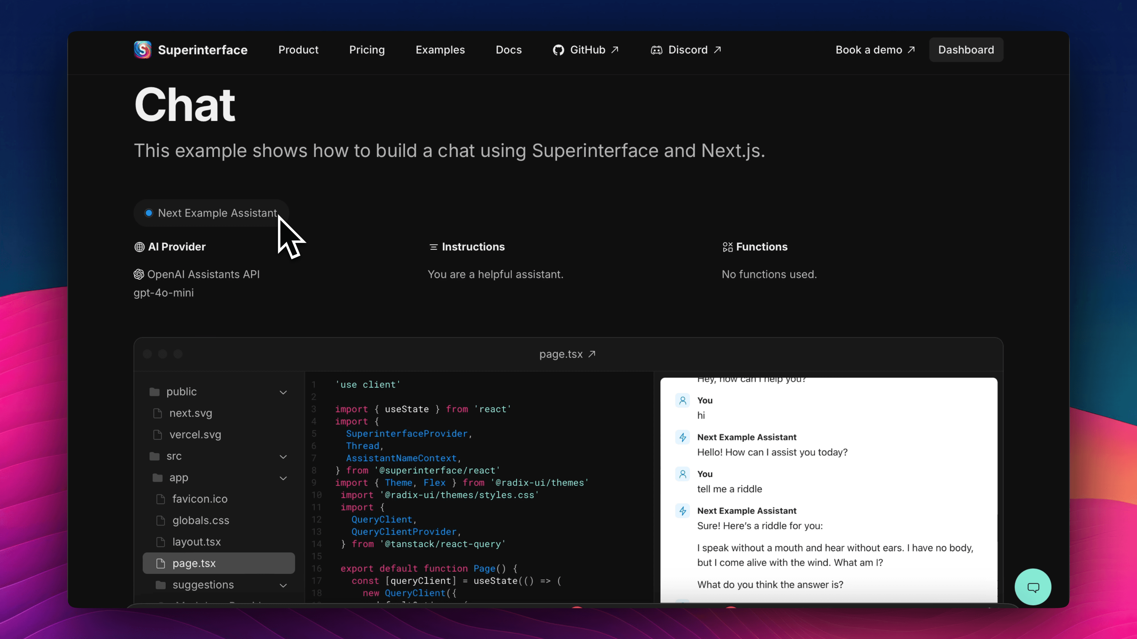The image size is (1137, 639).
Task: Select the page.tsx file in sidebar
Action: [194, 563]
